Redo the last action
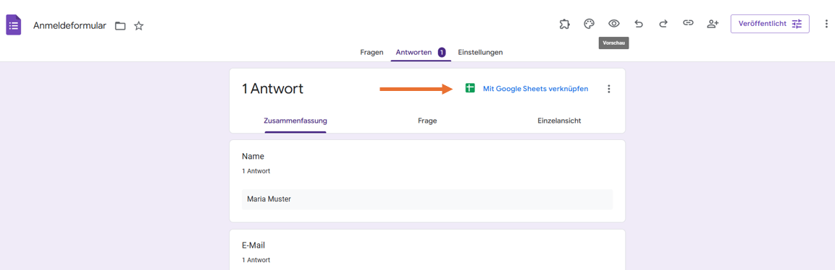 pos(663,24)
